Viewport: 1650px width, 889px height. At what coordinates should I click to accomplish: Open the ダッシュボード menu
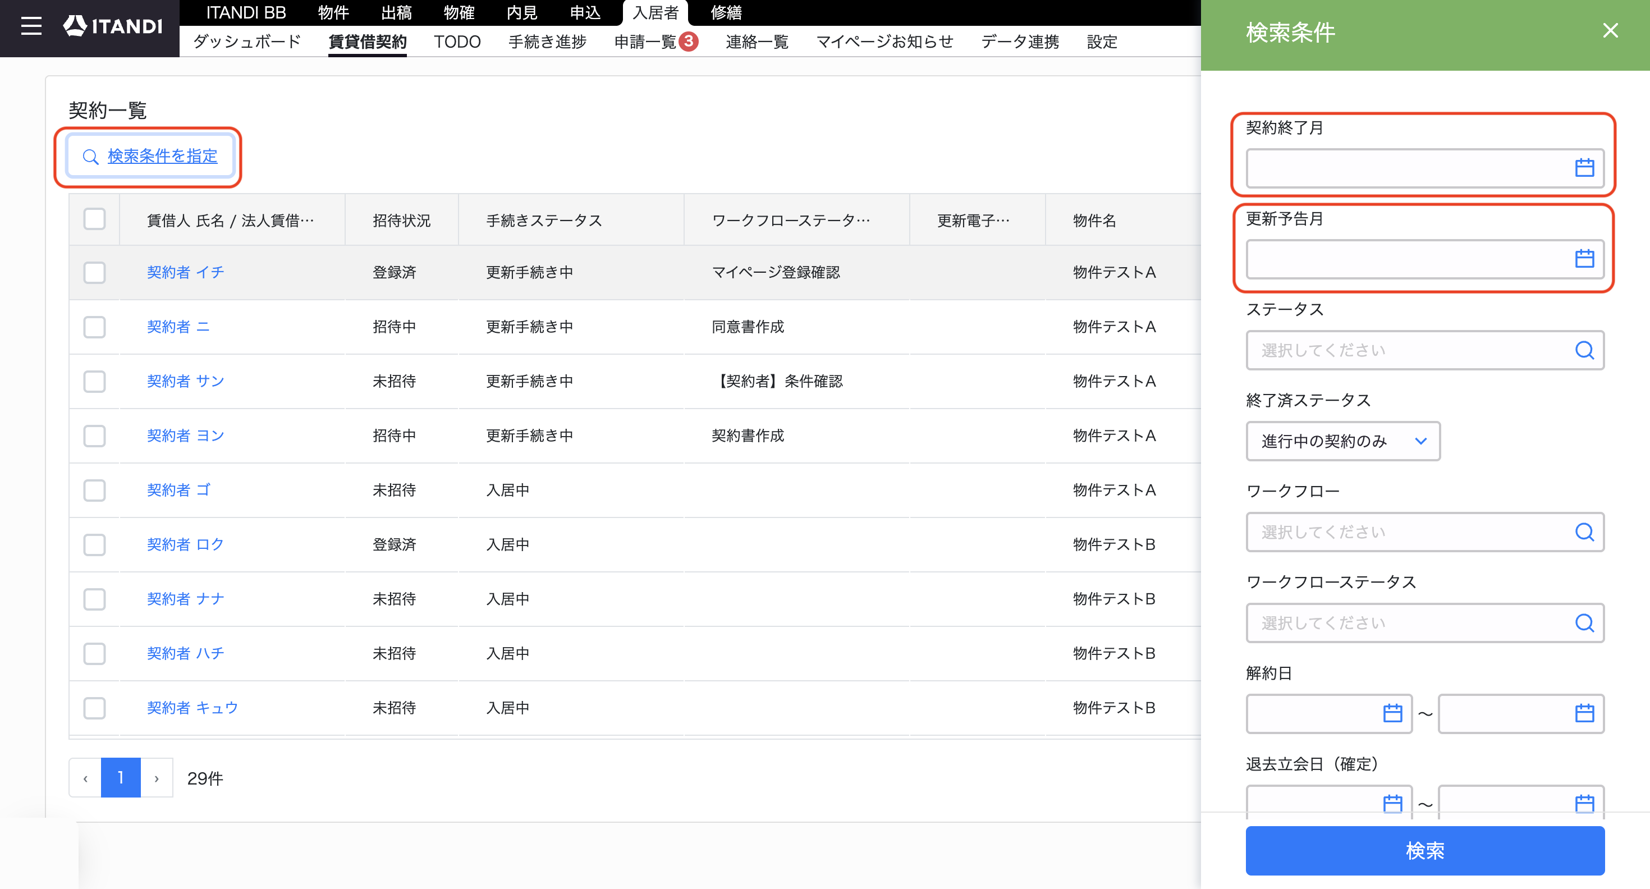246,42
